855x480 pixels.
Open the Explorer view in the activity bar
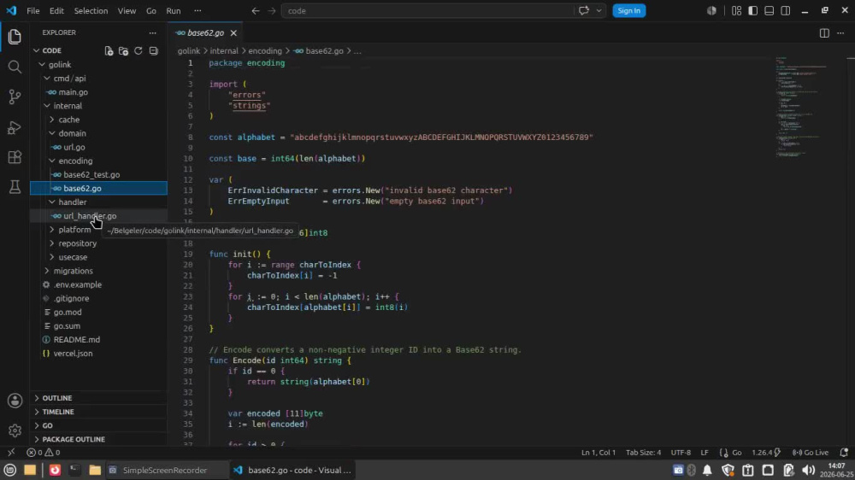15,37
